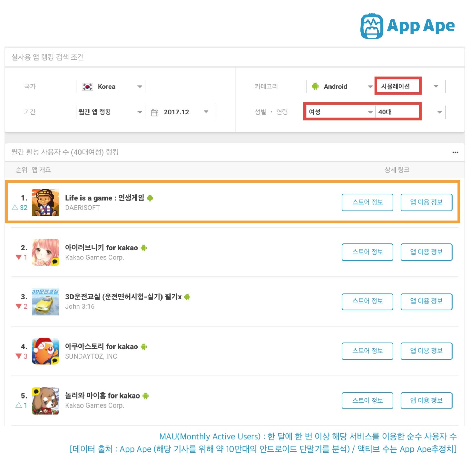Click the 놀러와 마이홈 puppy app icon
This screenshot has width=470, height=462.
point(45,401)
